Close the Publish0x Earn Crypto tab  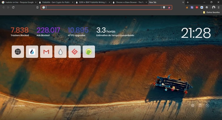73,2
